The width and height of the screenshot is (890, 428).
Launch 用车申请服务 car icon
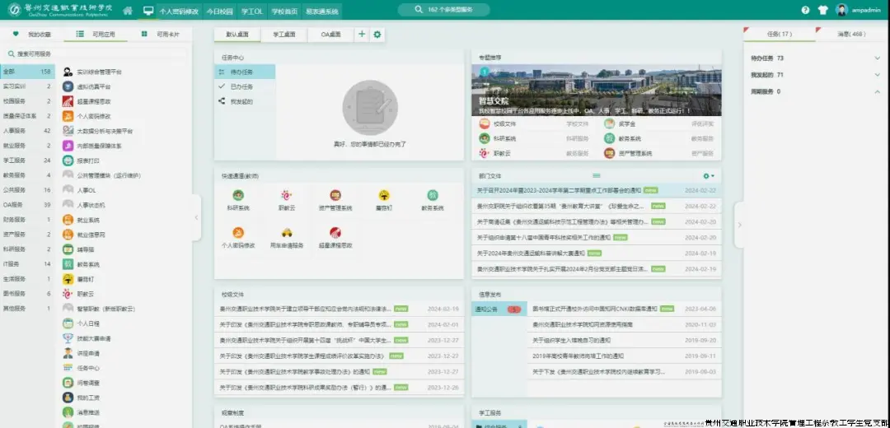(287, 233)
